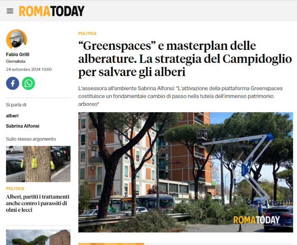Click the POLITICA category above the main headline

(87, 34)
